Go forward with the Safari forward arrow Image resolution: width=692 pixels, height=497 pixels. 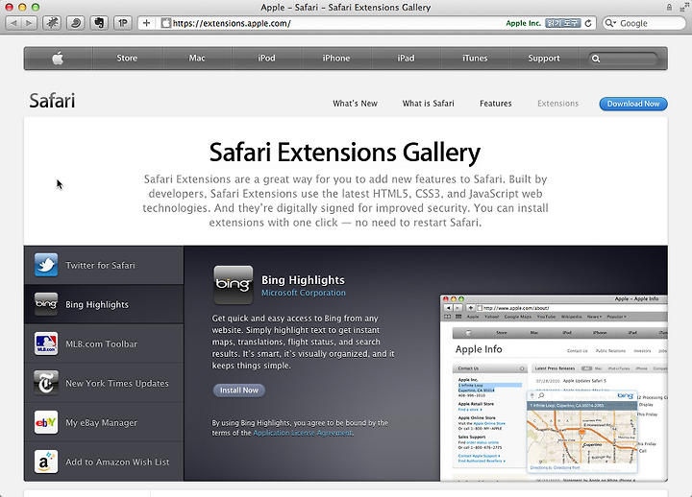point(29,23)
